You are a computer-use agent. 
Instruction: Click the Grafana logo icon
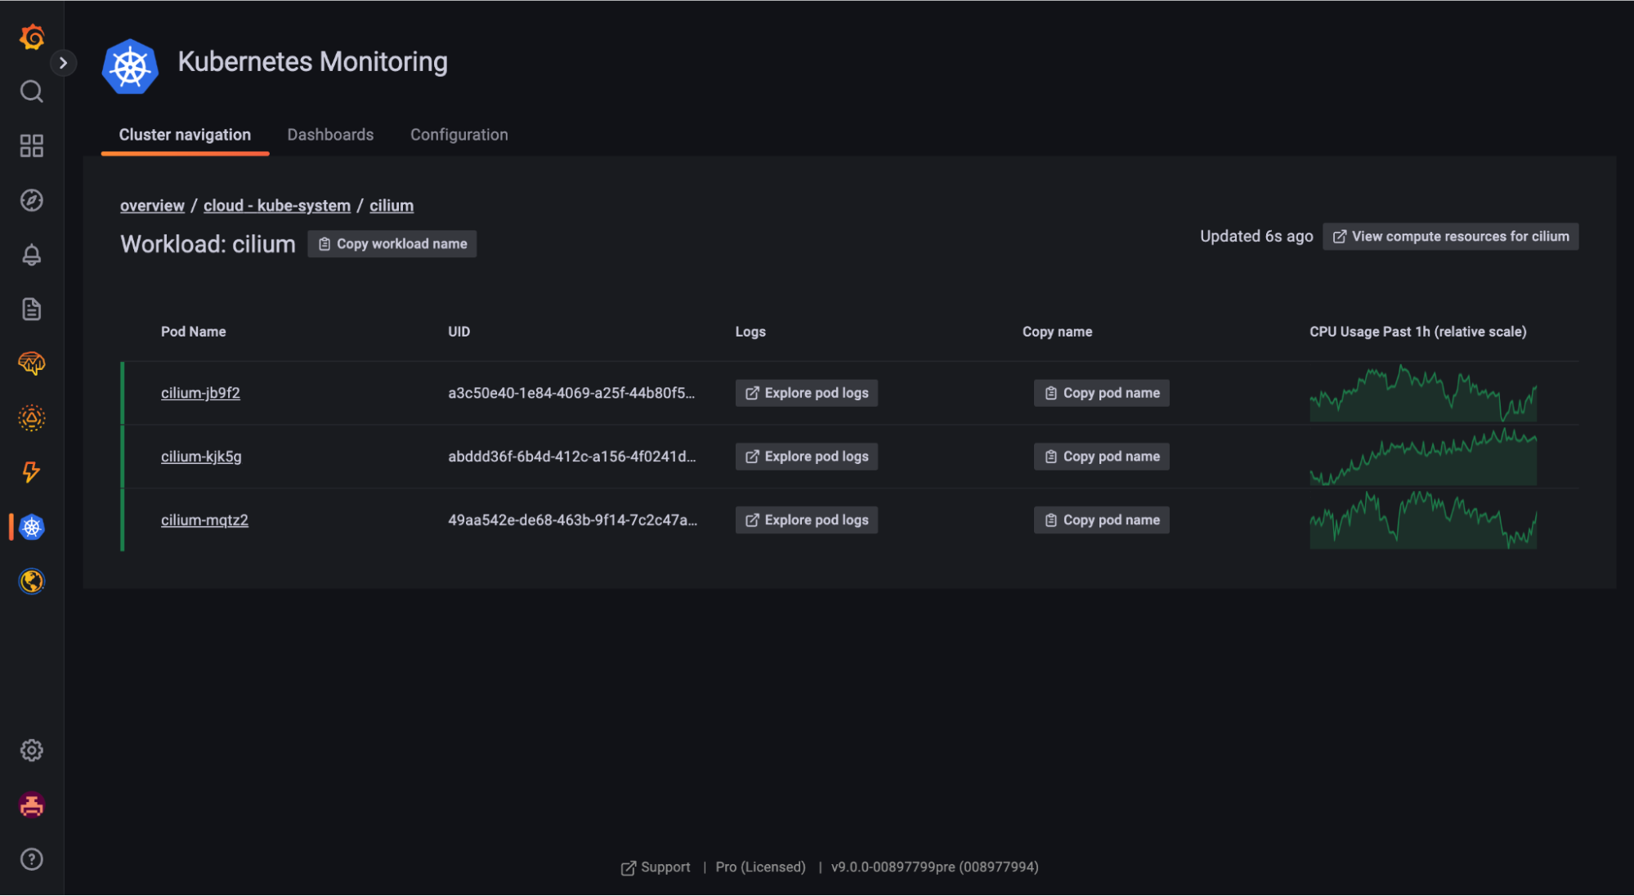(32, 37)
